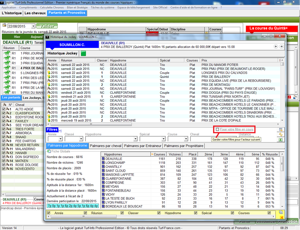Toggle the Réunion column checkbox
Viewport: 300px width, 230px height.
[85, 213]
